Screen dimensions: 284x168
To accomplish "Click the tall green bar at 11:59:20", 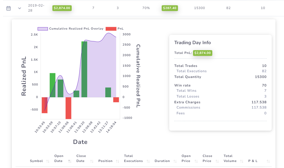I will (x=84, y=69).
